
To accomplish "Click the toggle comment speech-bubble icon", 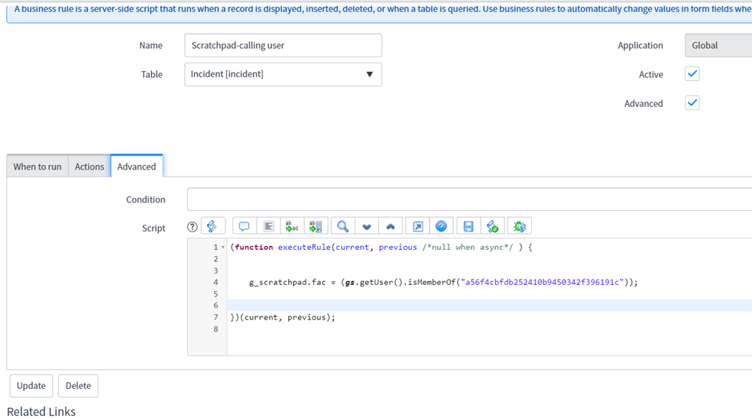I will (x=244, y=226).
